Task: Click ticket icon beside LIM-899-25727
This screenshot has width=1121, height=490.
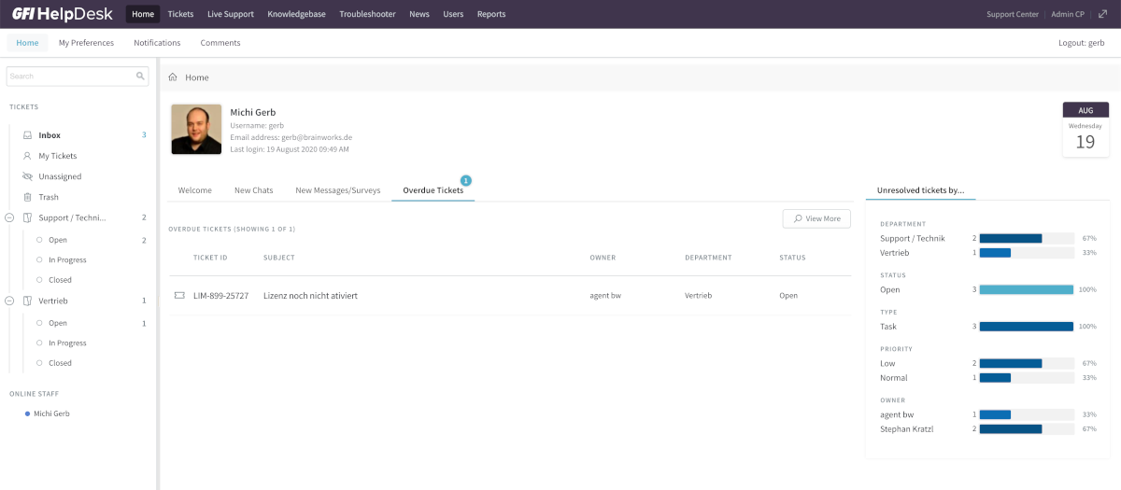Action: pos(179,296)
